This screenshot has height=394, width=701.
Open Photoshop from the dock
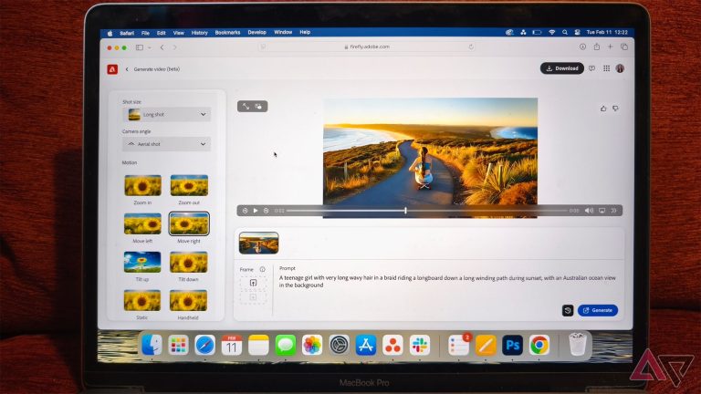coord(512,346)
